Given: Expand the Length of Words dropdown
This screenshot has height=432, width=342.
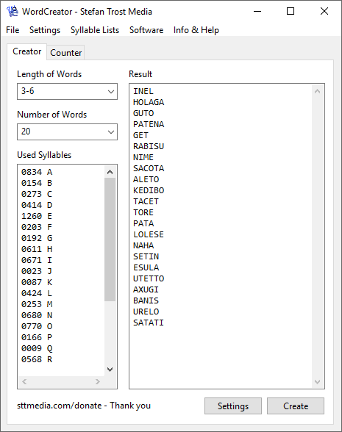Looking at the screenshot, I should (111, 91).
